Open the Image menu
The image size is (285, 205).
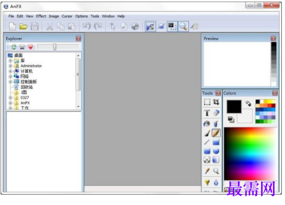point(54,16)
